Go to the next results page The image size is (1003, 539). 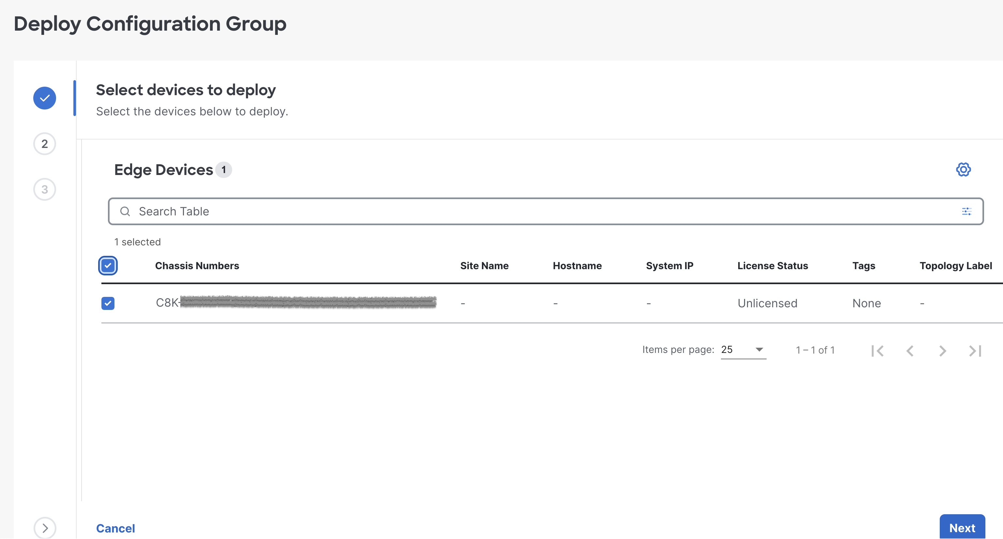(x=942, y=351)
